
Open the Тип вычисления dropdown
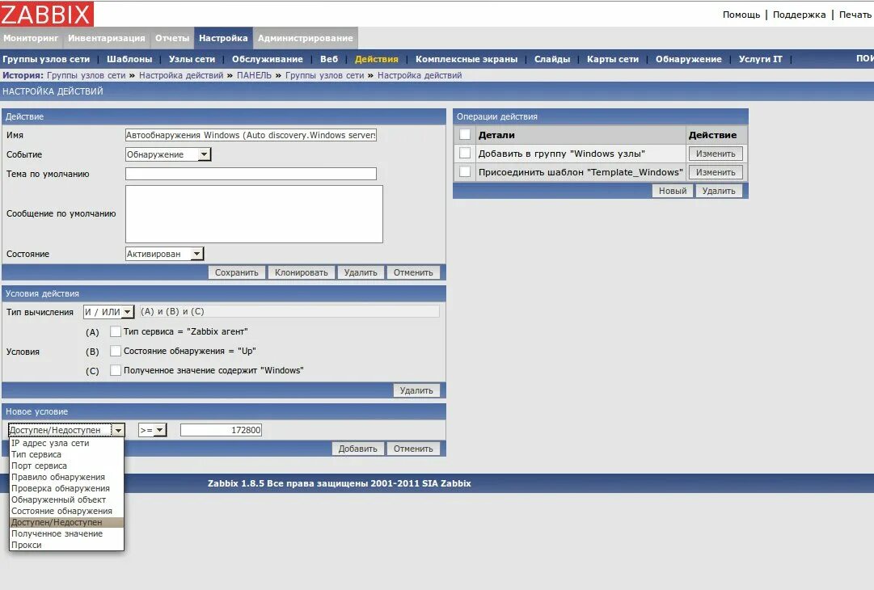pos(108,312)
